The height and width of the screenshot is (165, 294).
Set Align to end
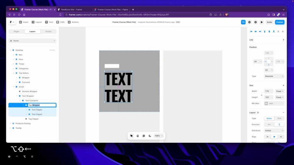[281, 137]
